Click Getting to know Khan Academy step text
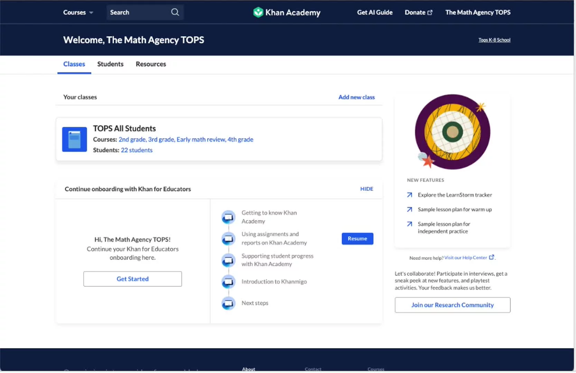This screenshot has height=373, width=576. (269, 217)
